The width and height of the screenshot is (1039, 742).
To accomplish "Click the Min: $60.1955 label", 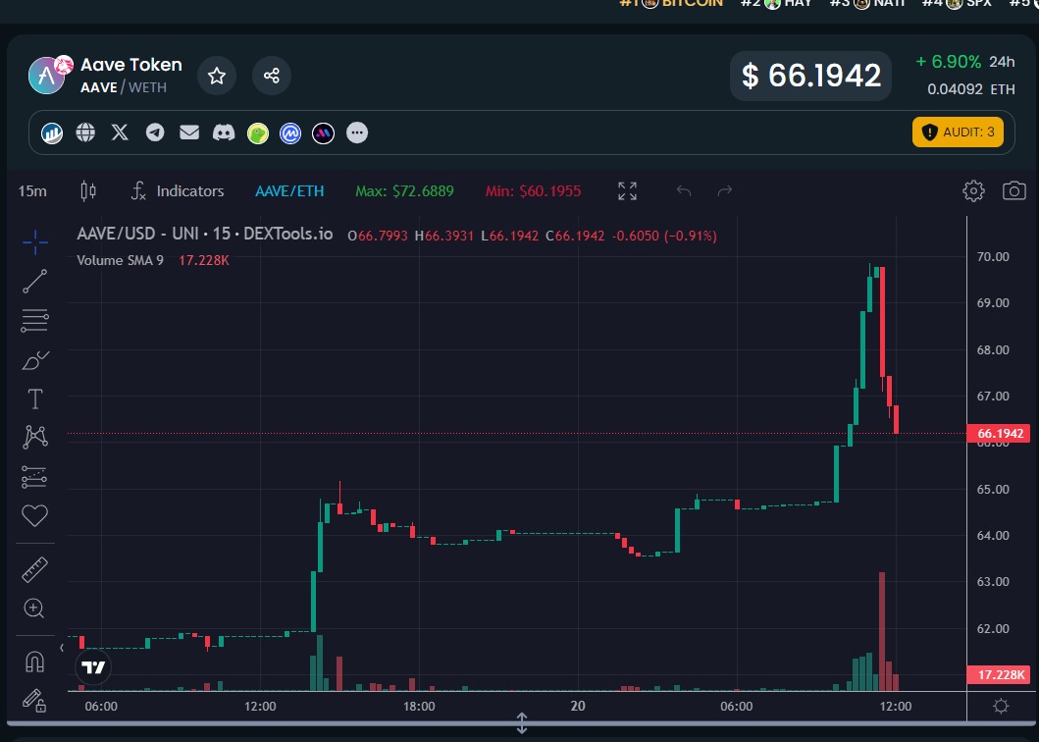I will point(533,191).
